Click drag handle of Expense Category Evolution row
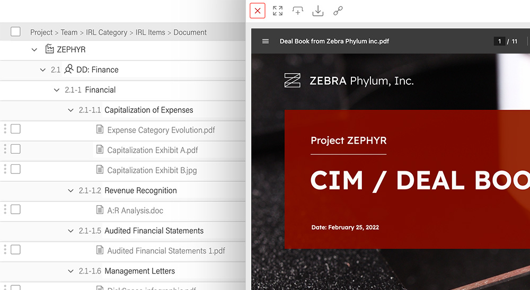This screenshot has width=530, height=290. click(x=5, y=129)
